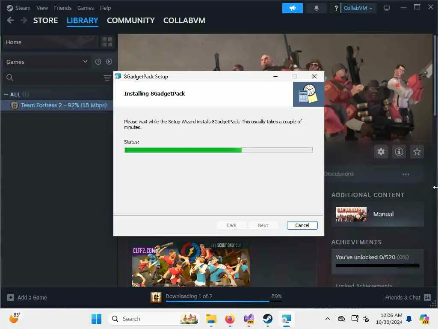Viewport: 438px width, 329px height.
Task: Open the library advanced filter icon
Action: [x=107, y=78]
